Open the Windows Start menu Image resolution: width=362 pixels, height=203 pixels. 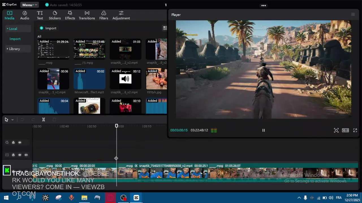(6, 198)
